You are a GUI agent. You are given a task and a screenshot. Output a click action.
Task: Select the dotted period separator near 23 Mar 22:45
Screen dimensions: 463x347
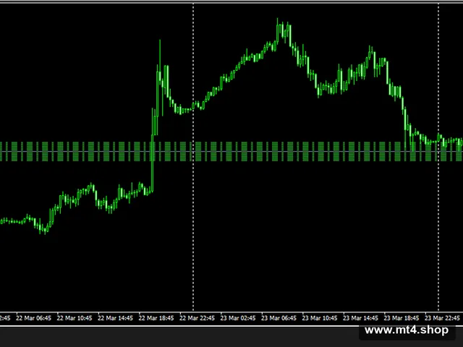point(438,157)
